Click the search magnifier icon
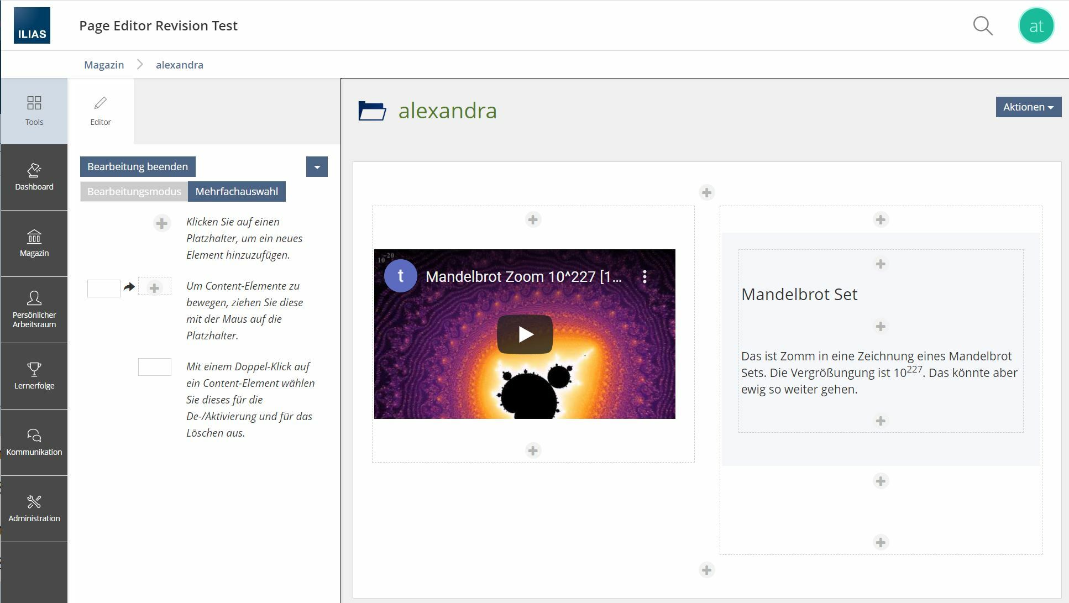 [983, 25]
